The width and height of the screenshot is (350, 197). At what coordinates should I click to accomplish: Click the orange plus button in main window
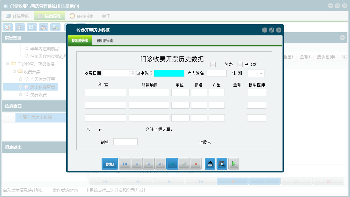[x=233, y=181]
